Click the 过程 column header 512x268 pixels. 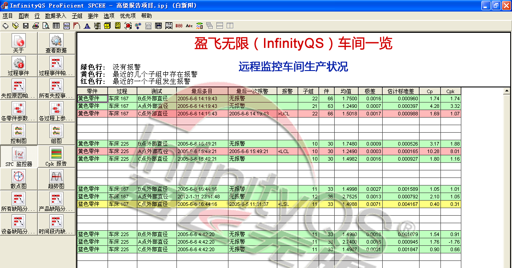tap(122, 91)
